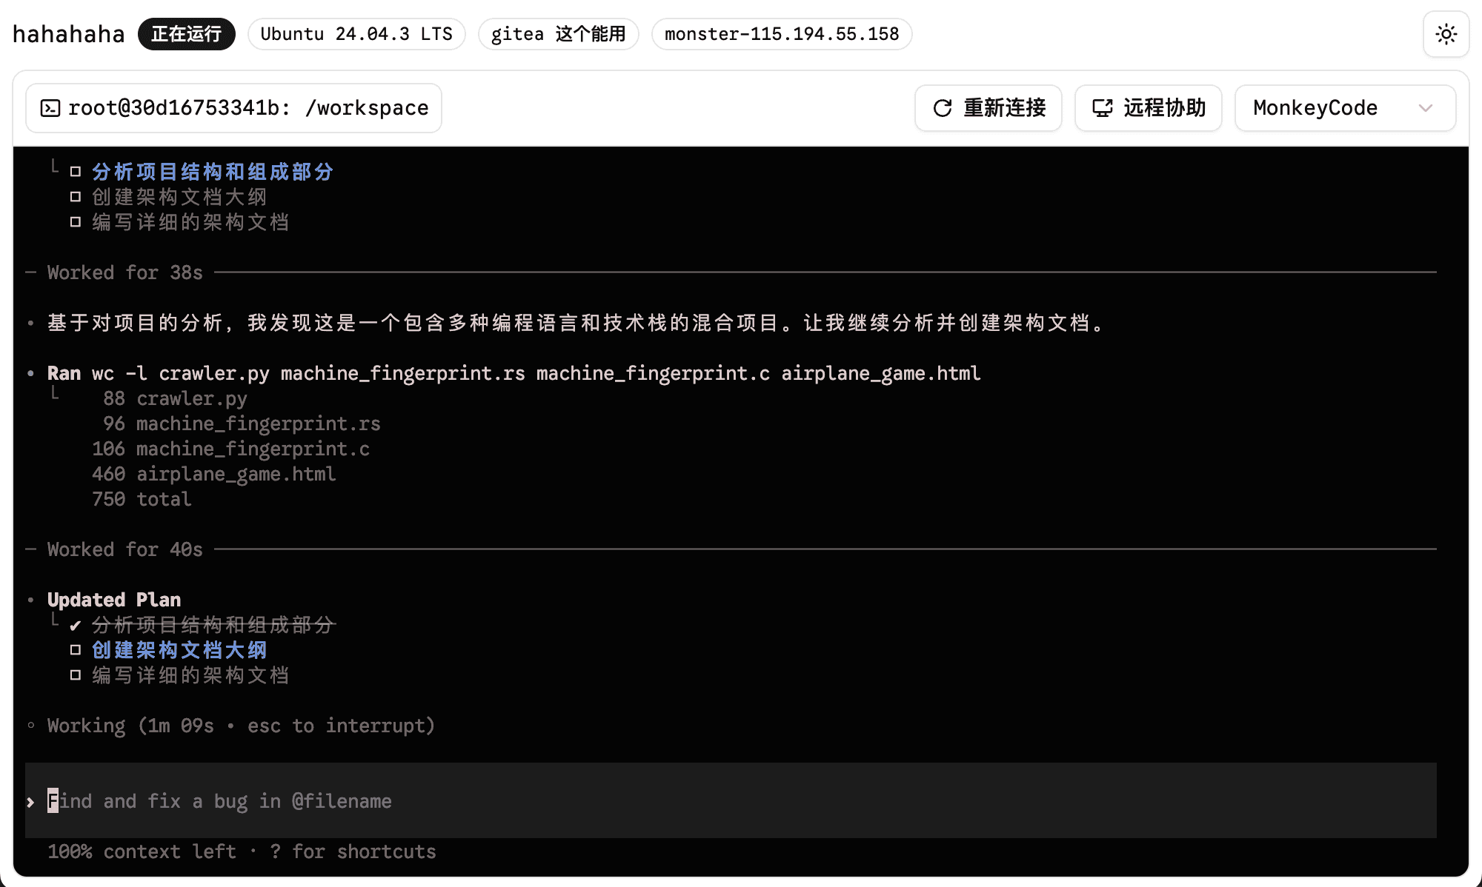Click the checkmark icon beside 分析项目结构和组成部分

[x=75, y=625]
